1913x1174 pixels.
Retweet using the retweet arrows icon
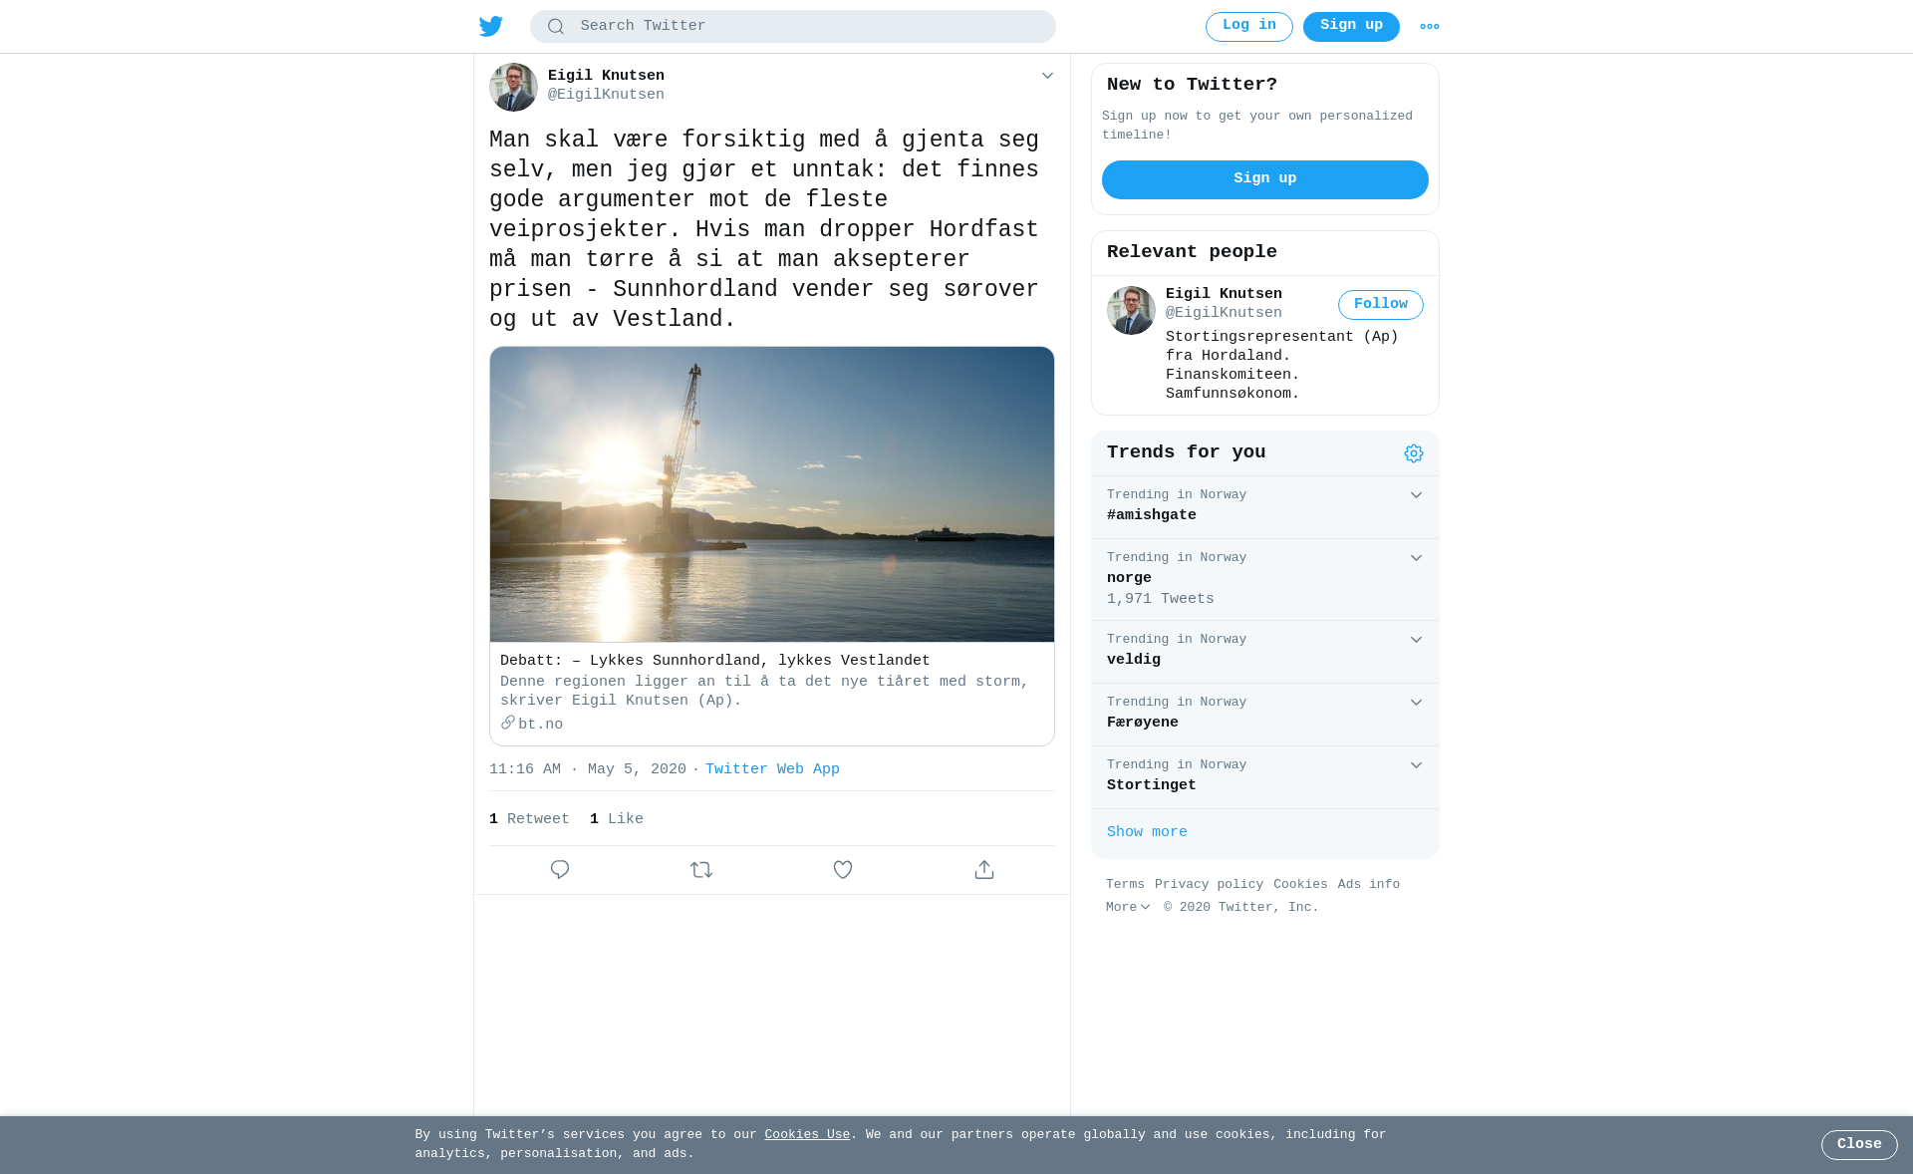[701, 870]
